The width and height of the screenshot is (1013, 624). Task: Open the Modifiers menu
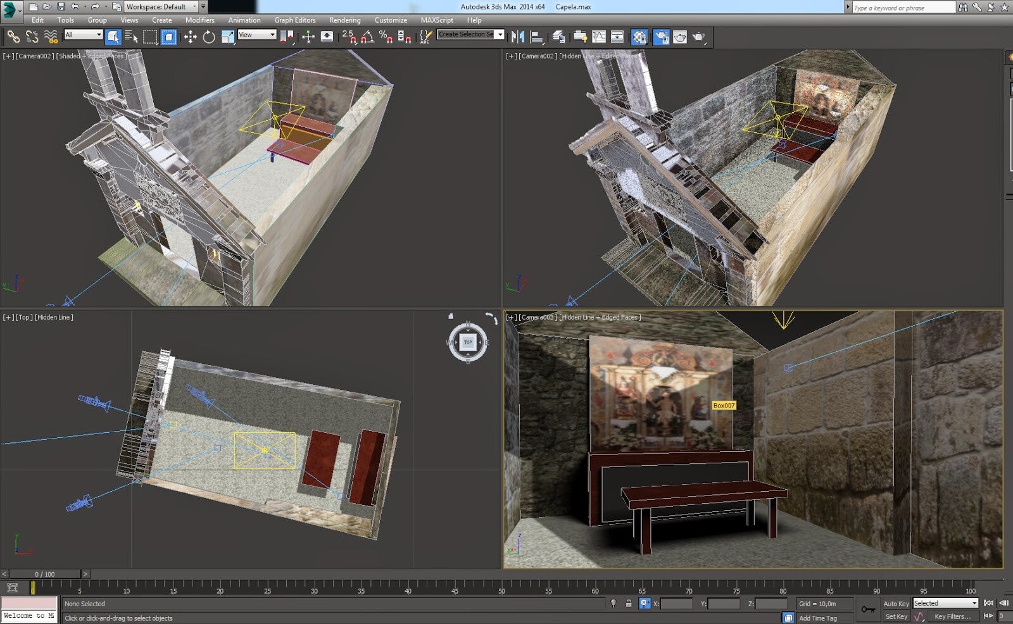pyautogui.click(x=199, y=20)
